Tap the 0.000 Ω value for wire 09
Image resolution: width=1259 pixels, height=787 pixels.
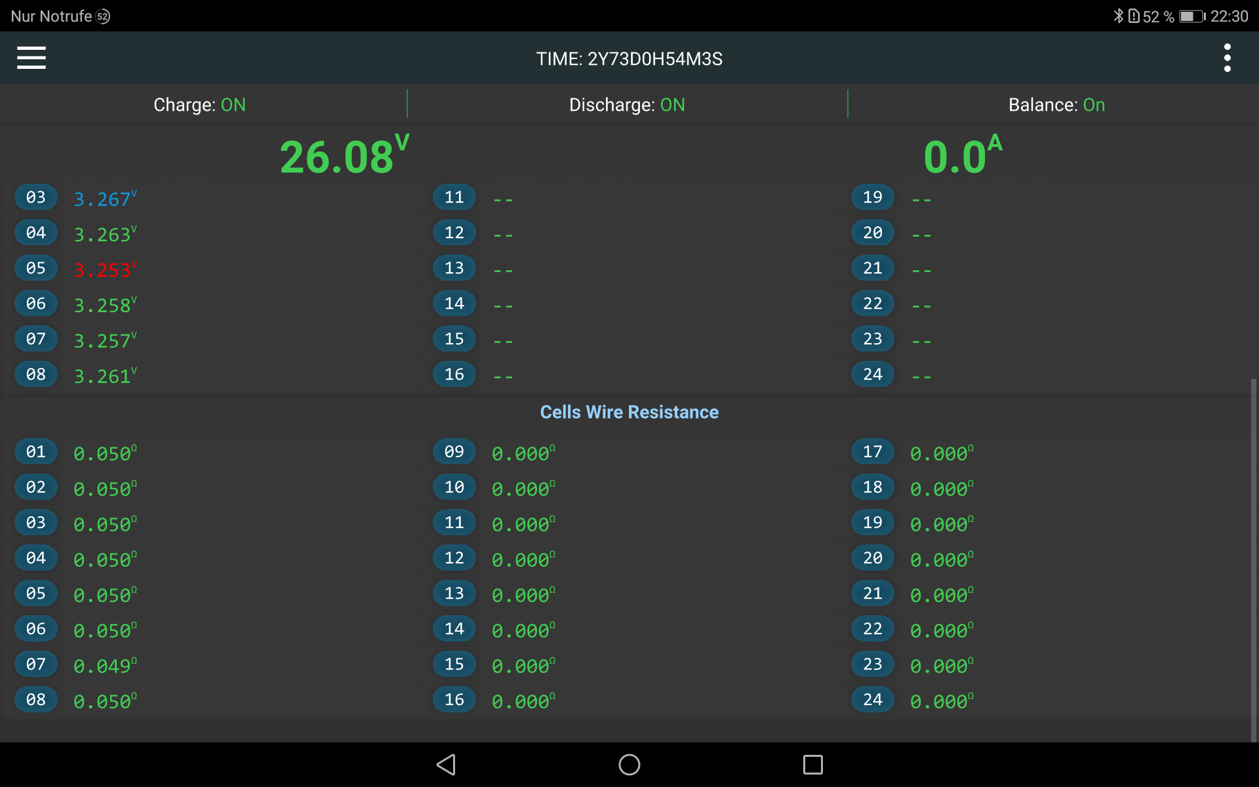pyautogui.click(x=523, y=453)
